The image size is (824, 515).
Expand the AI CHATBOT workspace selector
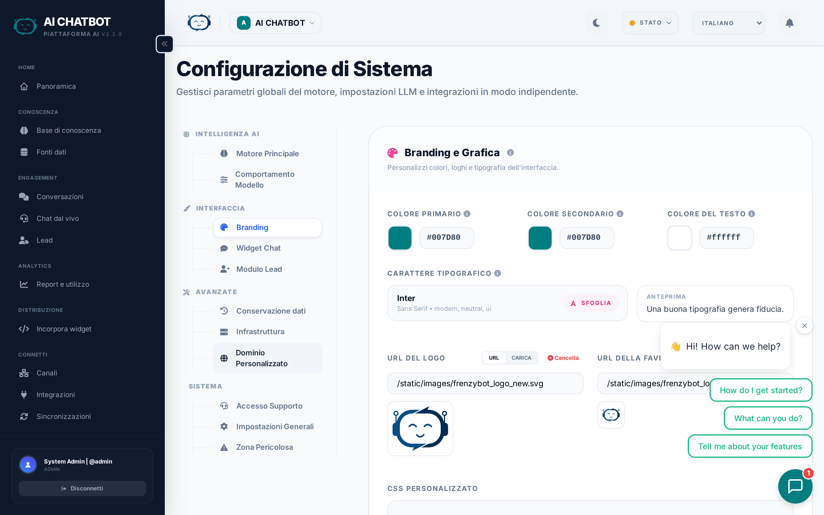(276, 23)
